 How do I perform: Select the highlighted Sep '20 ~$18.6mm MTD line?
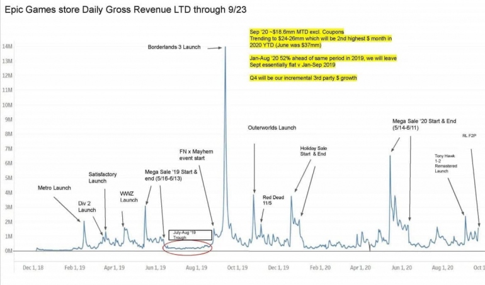point(297,32)
